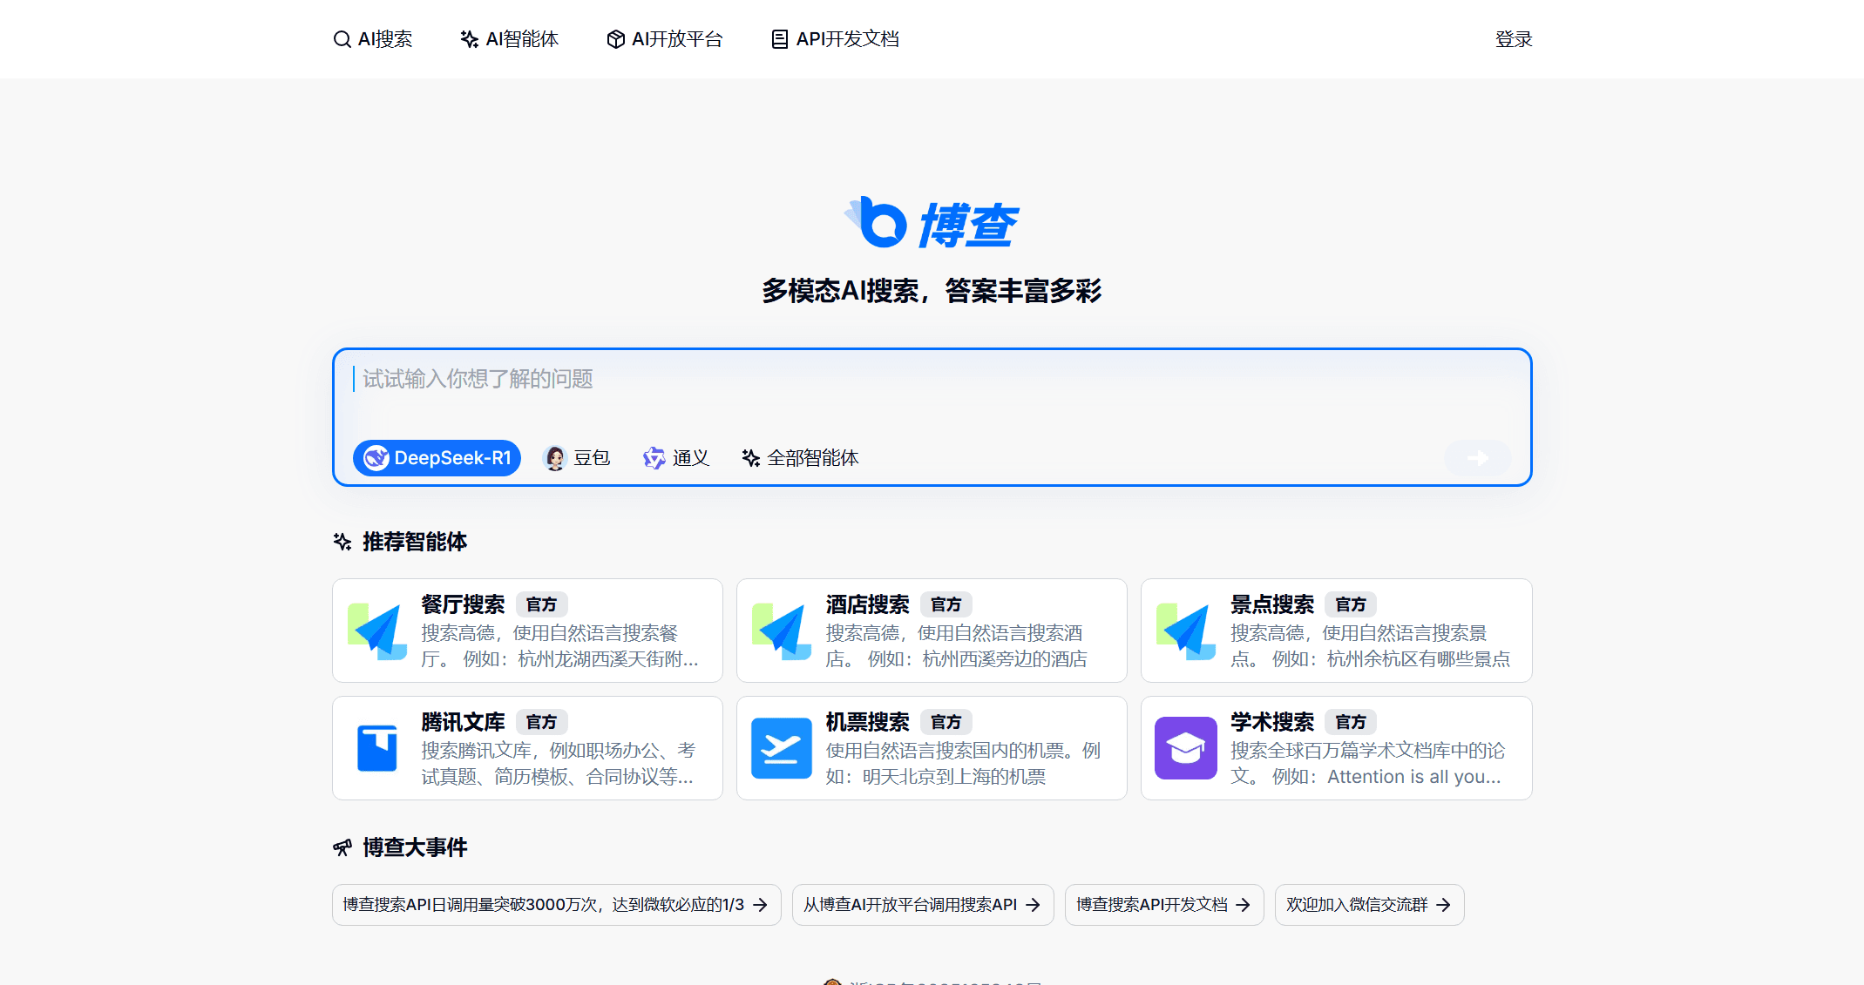Navigate to AI开放平台 in top nav
Image resolution: width=1864 pixels, height=985 pixels.
[x=665, y=38]
